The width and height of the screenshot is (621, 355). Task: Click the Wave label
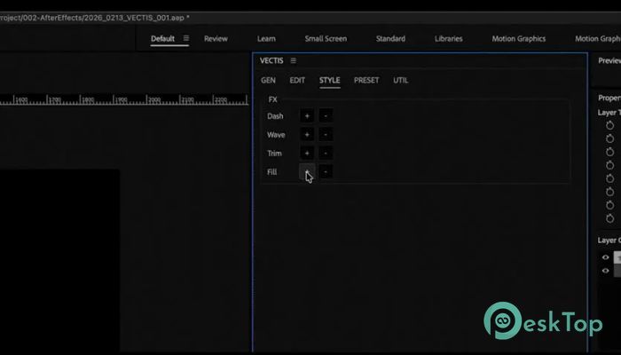point(276,135)
